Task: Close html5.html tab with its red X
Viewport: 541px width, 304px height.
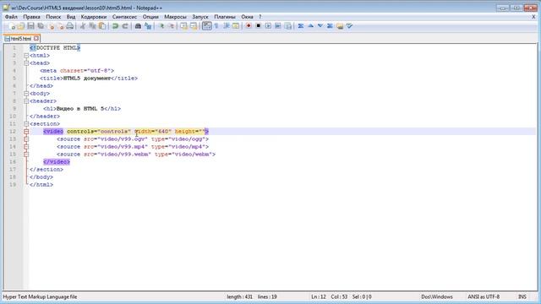Action: pos(36,39)
